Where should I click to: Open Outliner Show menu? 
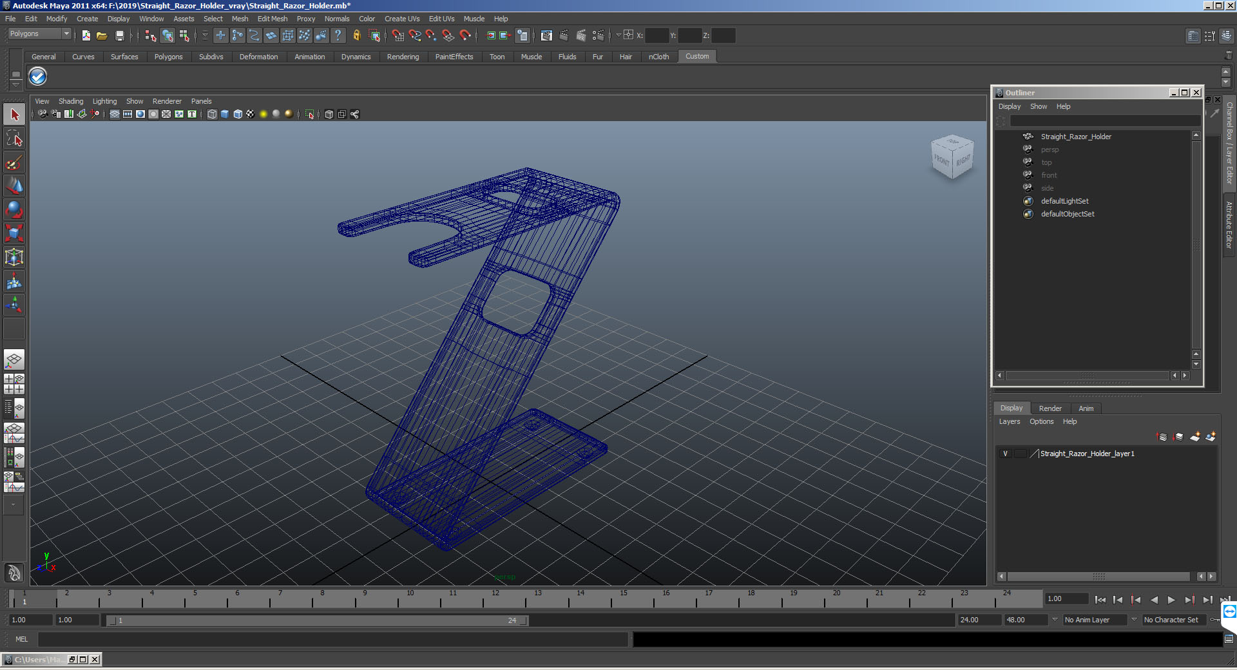pyautogui.click(x=1038, y=106)
